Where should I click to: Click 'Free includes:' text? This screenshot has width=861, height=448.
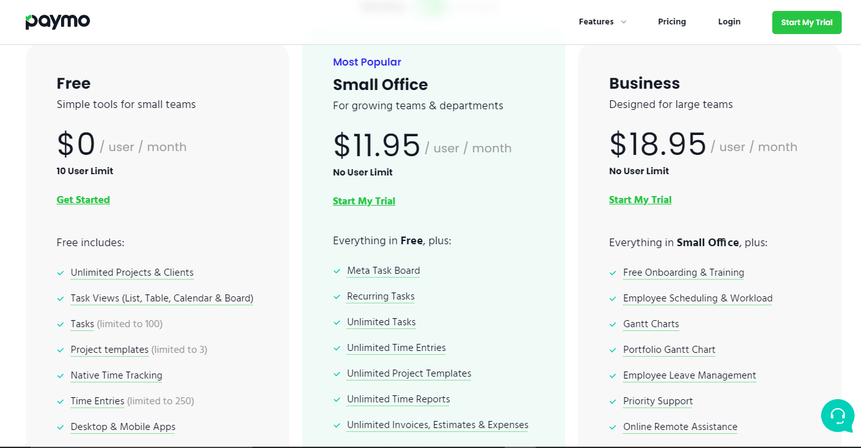tap(91, 242)
